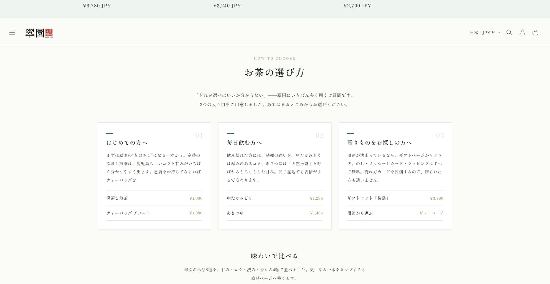Click the 02 card number
Viewport: 550px width, 284px height.
320,135
